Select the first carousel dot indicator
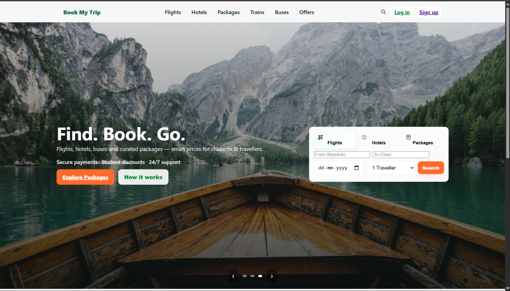The height and width of the screenshot is (291, 510). point(244,276)
